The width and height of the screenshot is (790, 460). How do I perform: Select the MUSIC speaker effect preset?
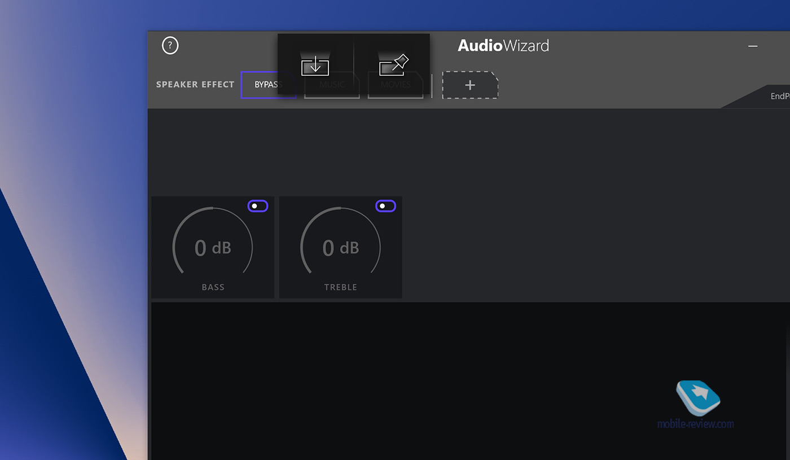pos(332,85)
